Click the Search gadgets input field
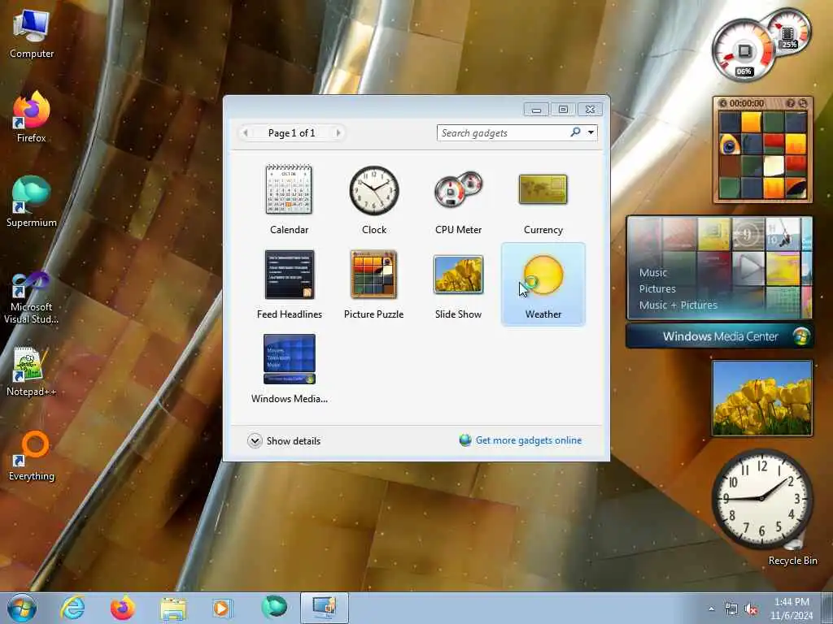Image resolution: width=833 pixels, height=624 pixels. pos(503,132)
